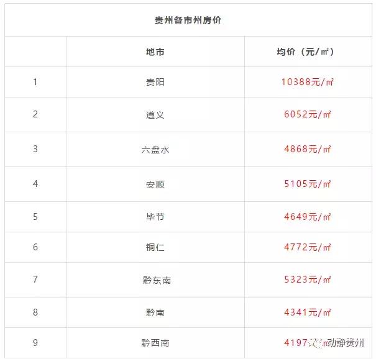376x359 pixels.
Task: Select the 均价（元/㎡） column header
Action: click(x=306, y=52)
